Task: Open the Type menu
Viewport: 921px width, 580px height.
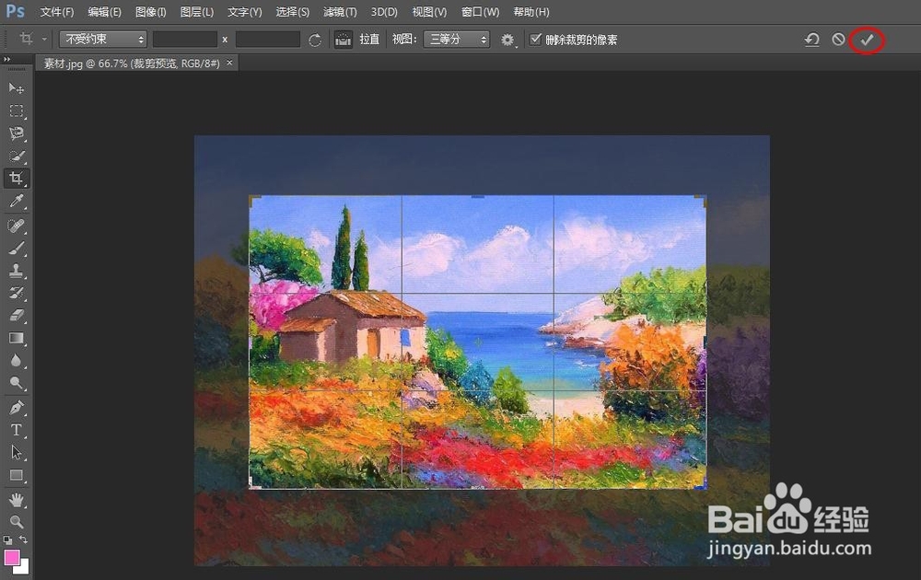Action: (244, 12)
